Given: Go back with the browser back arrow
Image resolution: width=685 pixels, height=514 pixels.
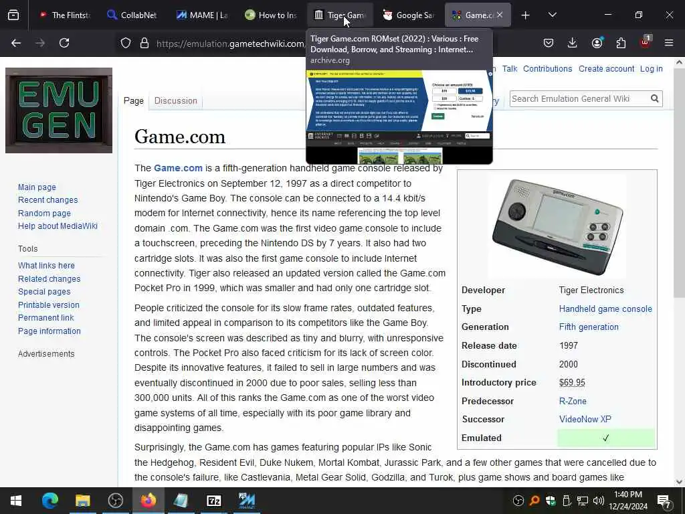Looking at the screenshot, I should coord(16,43).
